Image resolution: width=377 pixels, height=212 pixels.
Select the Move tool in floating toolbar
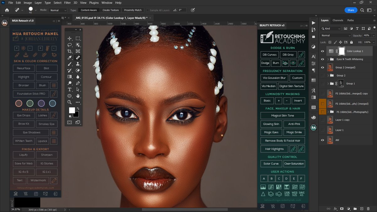click(70, 39)
